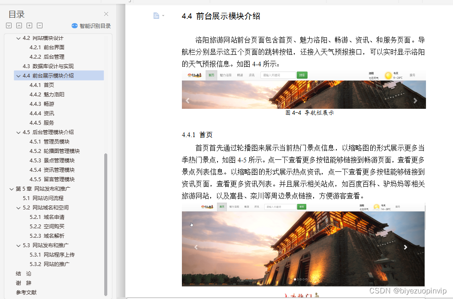Go to 4.5.5 留言管理模块
Viewport: 453px width, 299px height.
point(52,179)
